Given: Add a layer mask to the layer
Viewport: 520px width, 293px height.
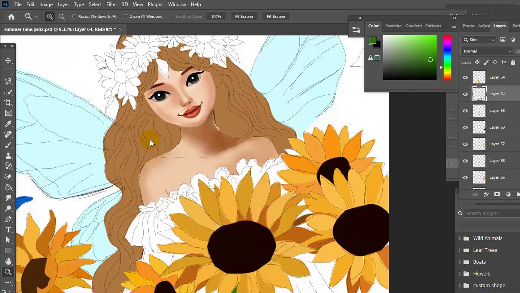Looking at the screenshot, I should 497,195.
